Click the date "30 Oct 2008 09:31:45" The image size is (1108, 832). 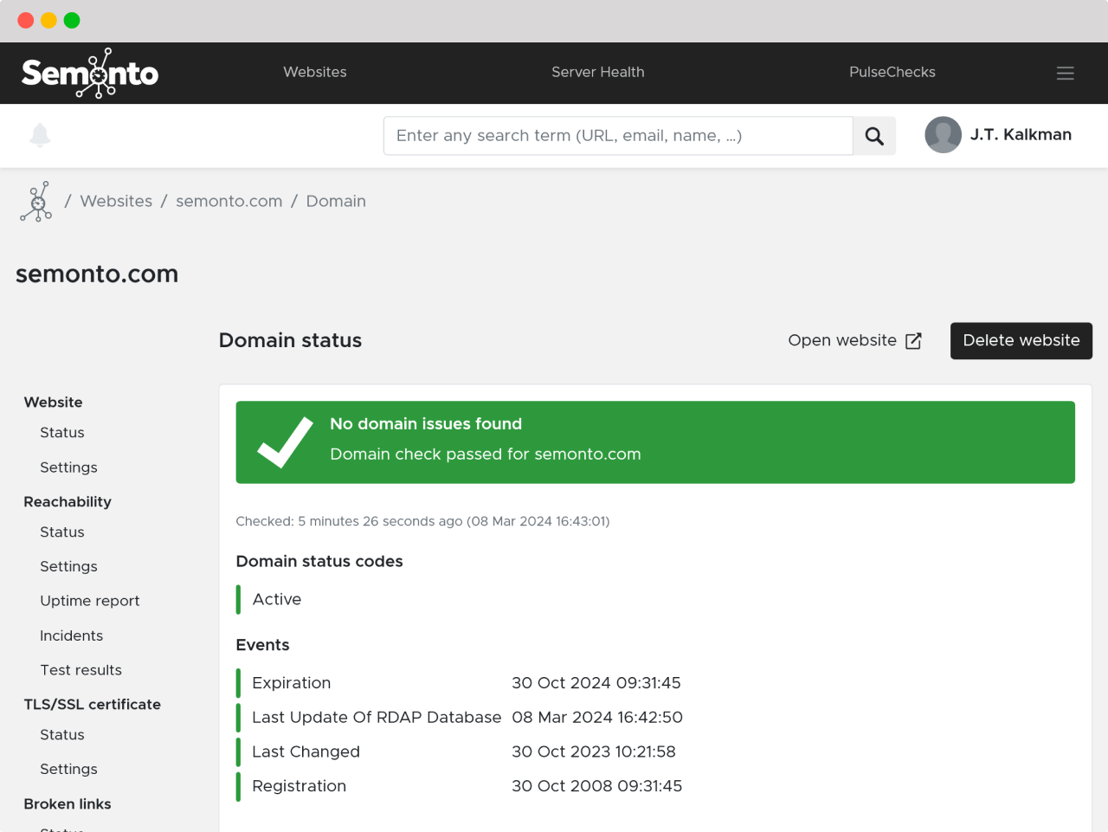point(597,786)
